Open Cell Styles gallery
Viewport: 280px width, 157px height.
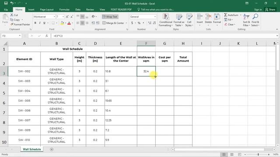[189, 20]
